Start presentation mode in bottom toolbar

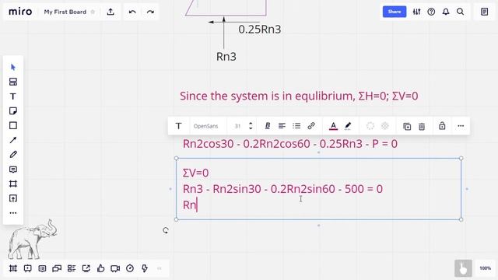pyautogui.click(x=28, y=268)
